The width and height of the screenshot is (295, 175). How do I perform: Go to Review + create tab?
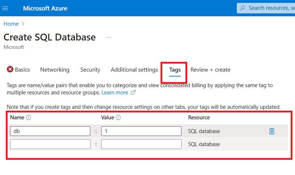tap(210, 70)
